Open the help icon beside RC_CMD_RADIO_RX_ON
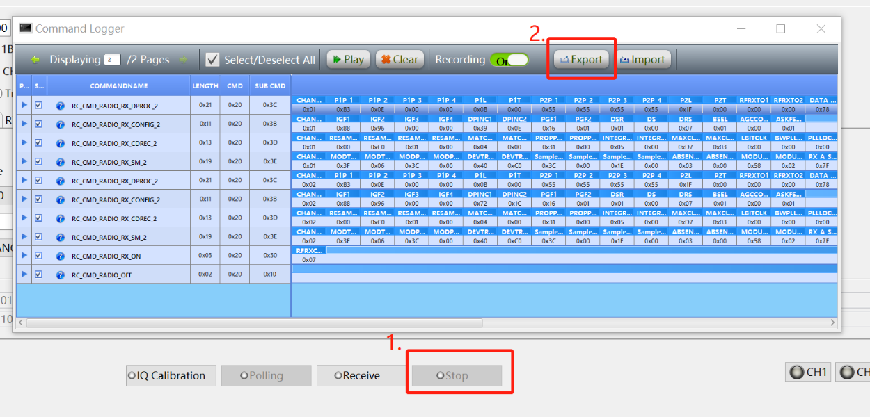This screenshot has height=417, width=870. [x=61, y=256]
